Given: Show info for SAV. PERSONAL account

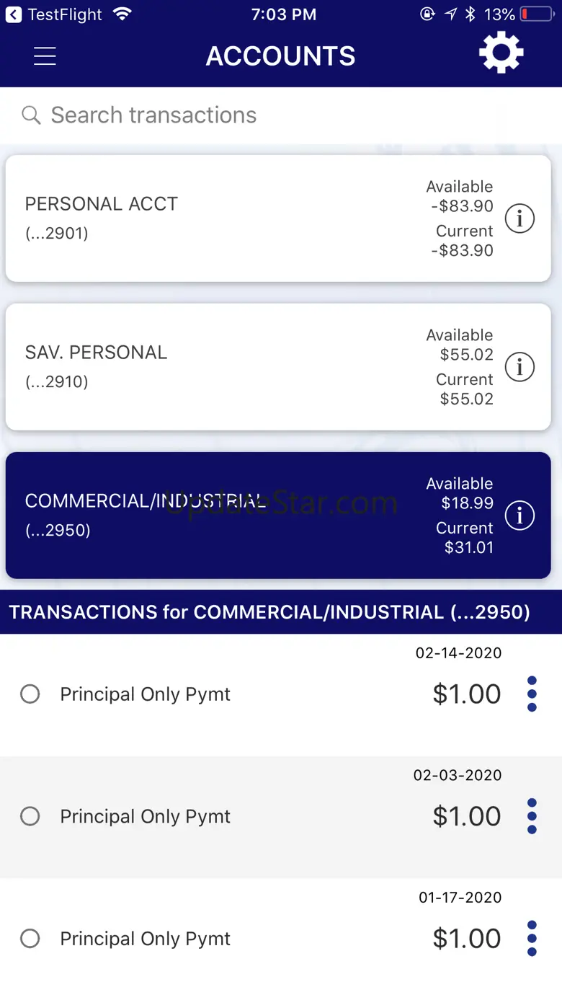Looking at the screenshot, I should click(519, 367).
